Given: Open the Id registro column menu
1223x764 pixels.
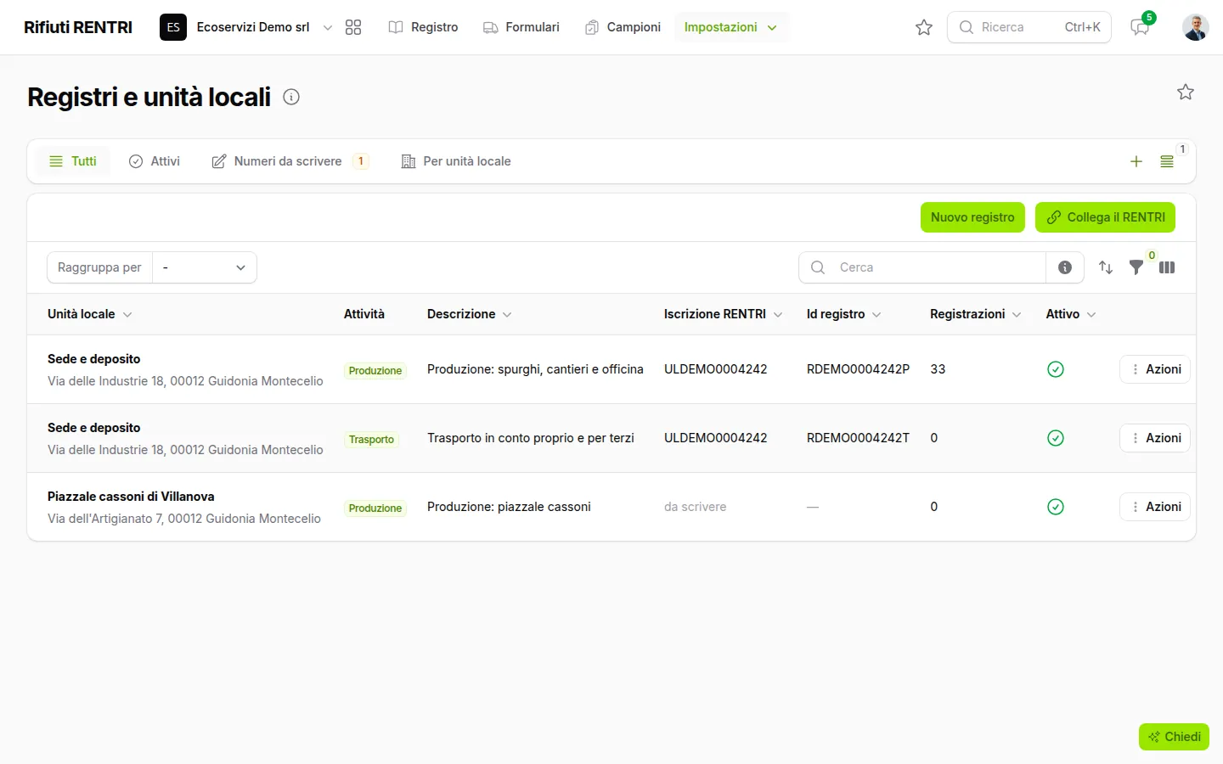Looking at the screenshot, I should click(876, 315).
